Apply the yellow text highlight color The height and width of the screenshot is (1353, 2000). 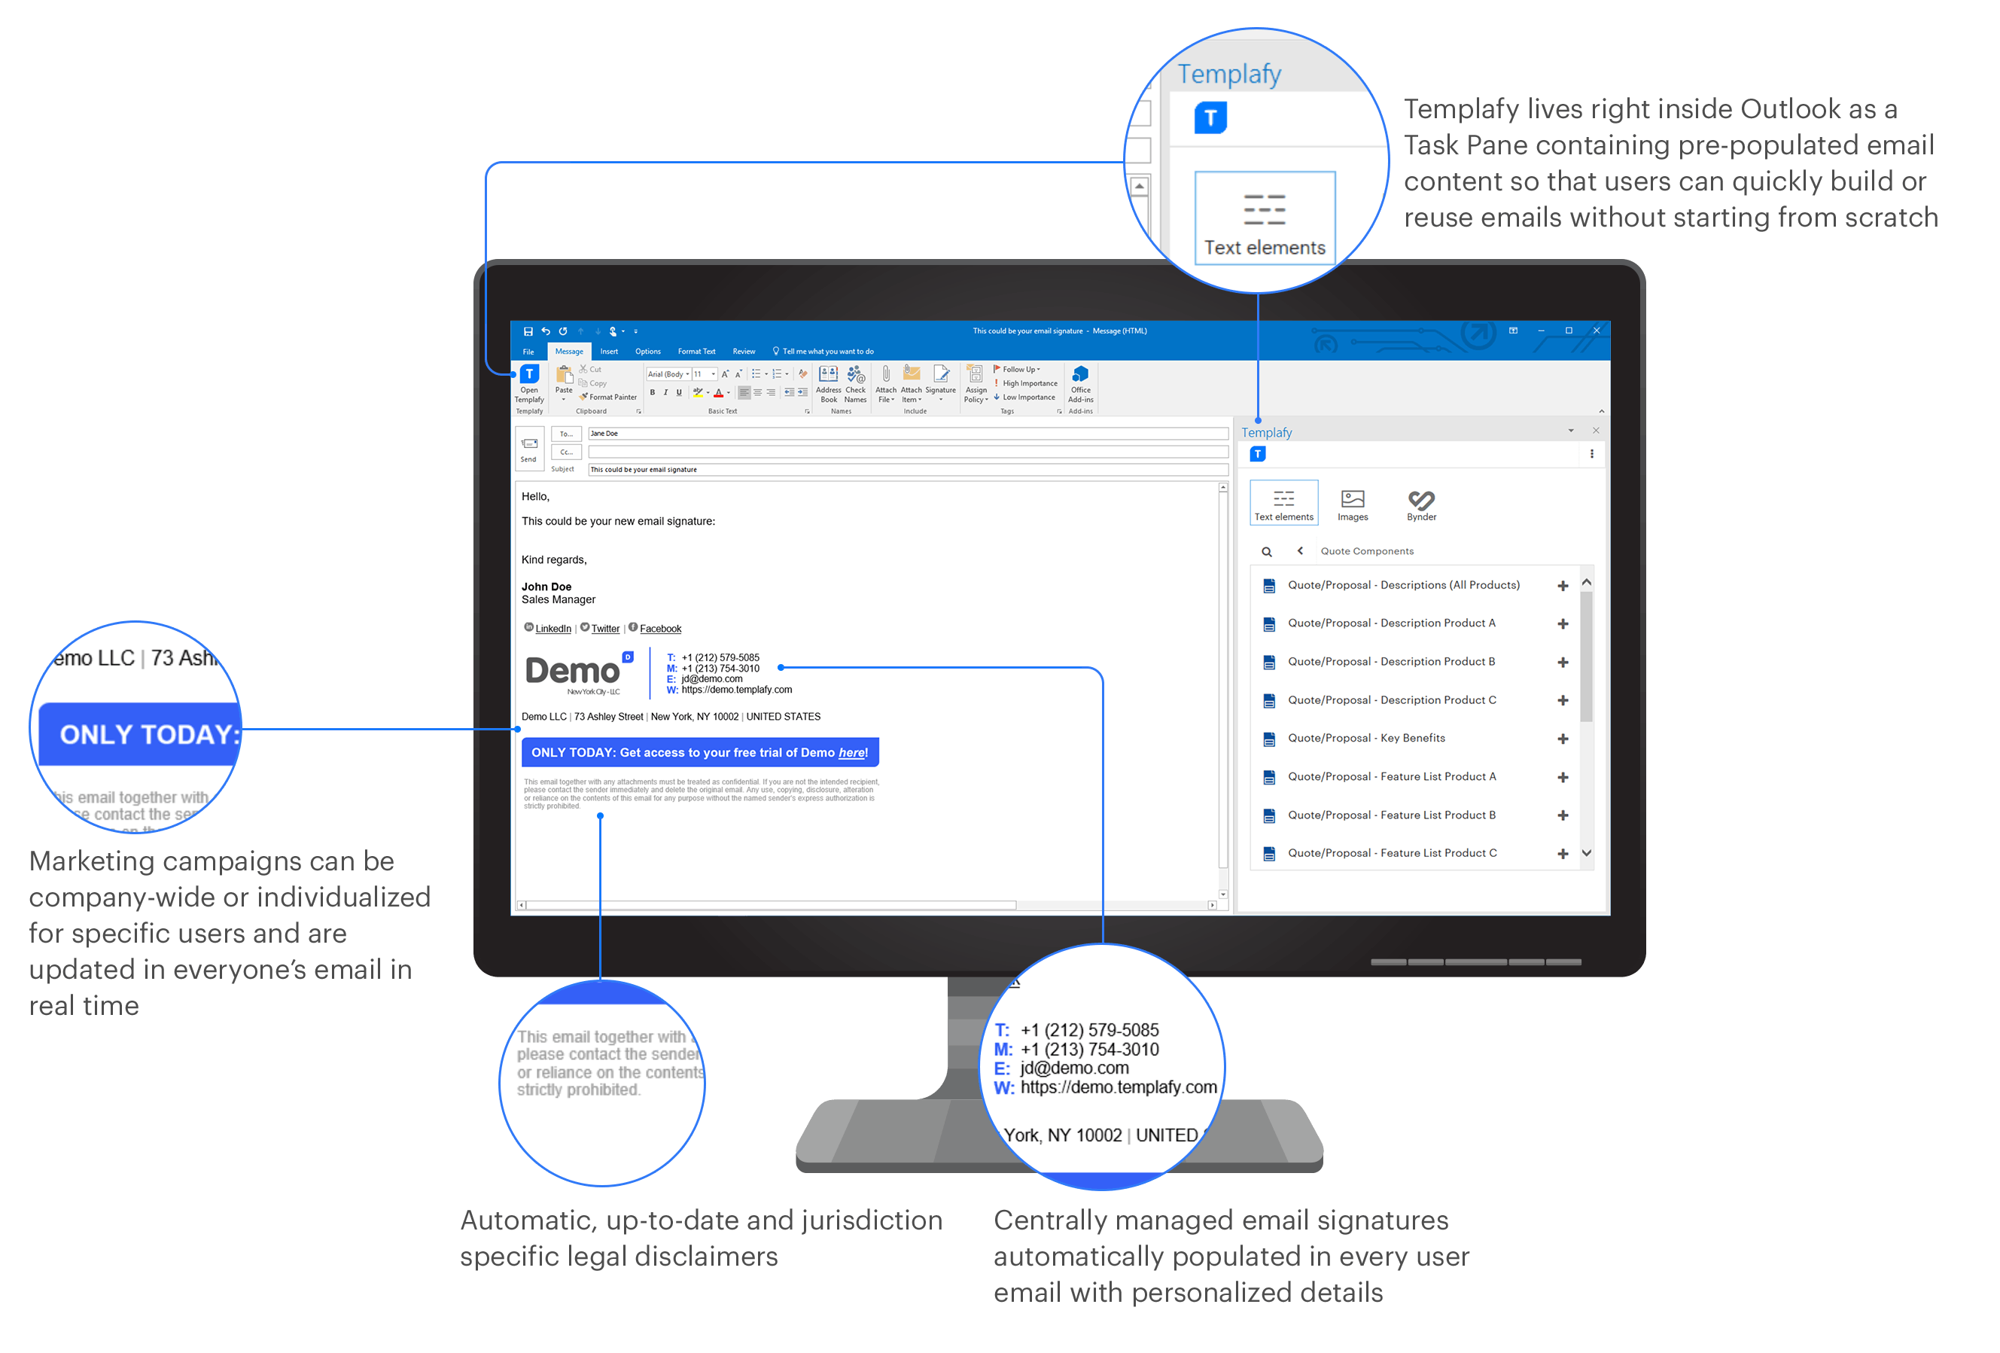click(x=698, y=392)
